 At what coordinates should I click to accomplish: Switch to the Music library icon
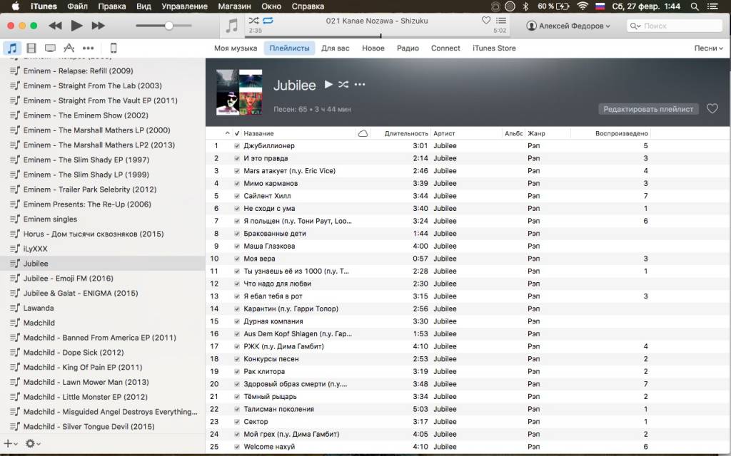click(12, 48)
